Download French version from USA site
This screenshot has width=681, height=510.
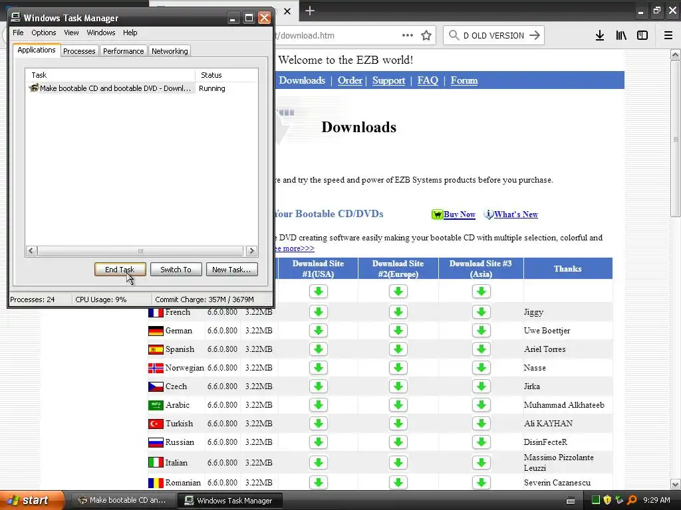(319, 312)
